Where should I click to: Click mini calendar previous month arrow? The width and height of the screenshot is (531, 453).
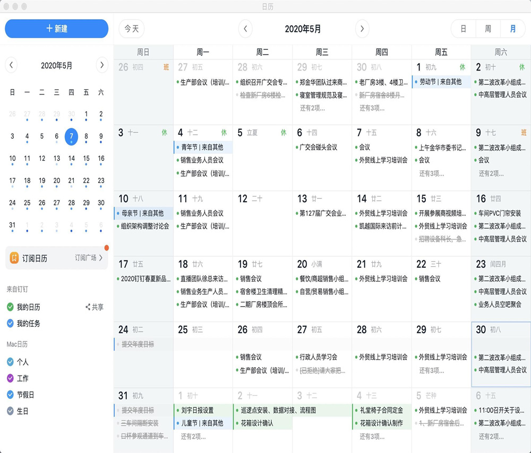(12, 65)
